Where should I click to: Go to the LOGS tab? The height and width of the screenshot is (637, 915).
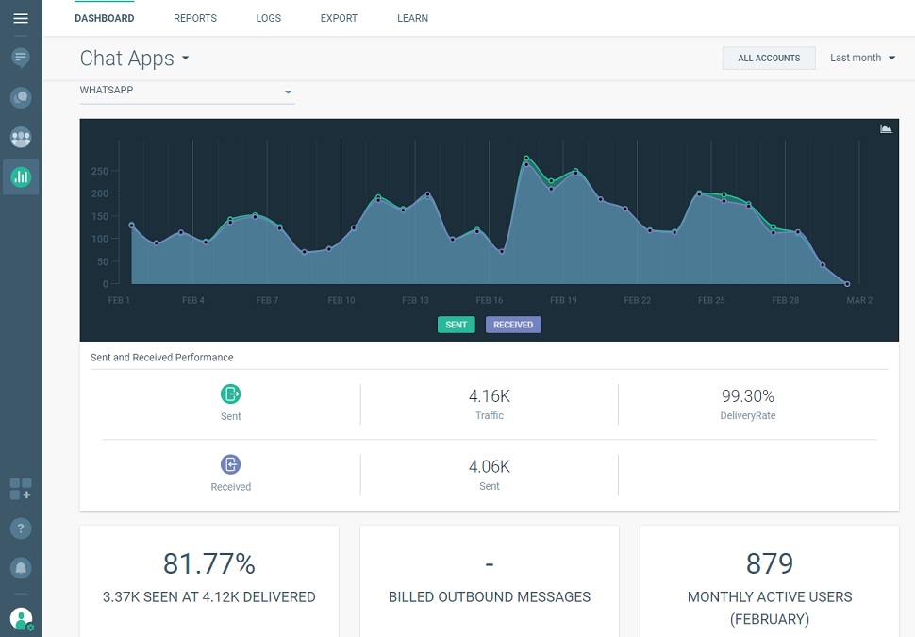coord(269,18)
